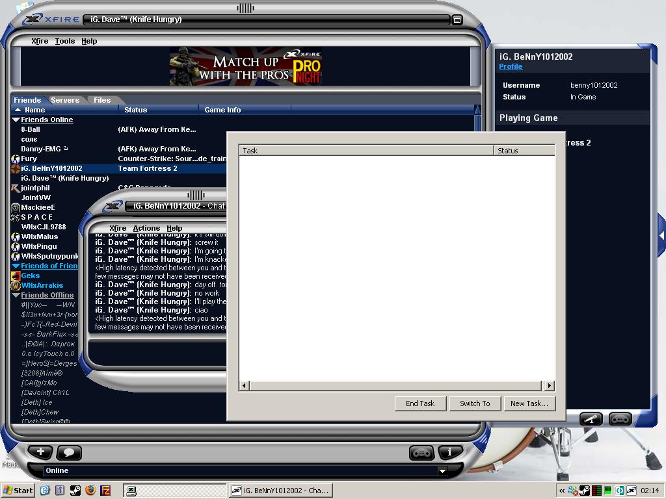Launch Firefox from quick launch bar
Image resolution: width=666 pixels, height=499 pixels.
[x=90, y=491]
